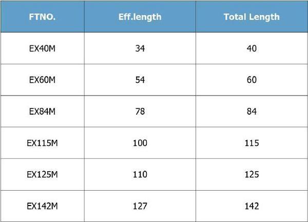Select effective length value 34
Screen dimensions: 308x222
click(x=140, y=48)
